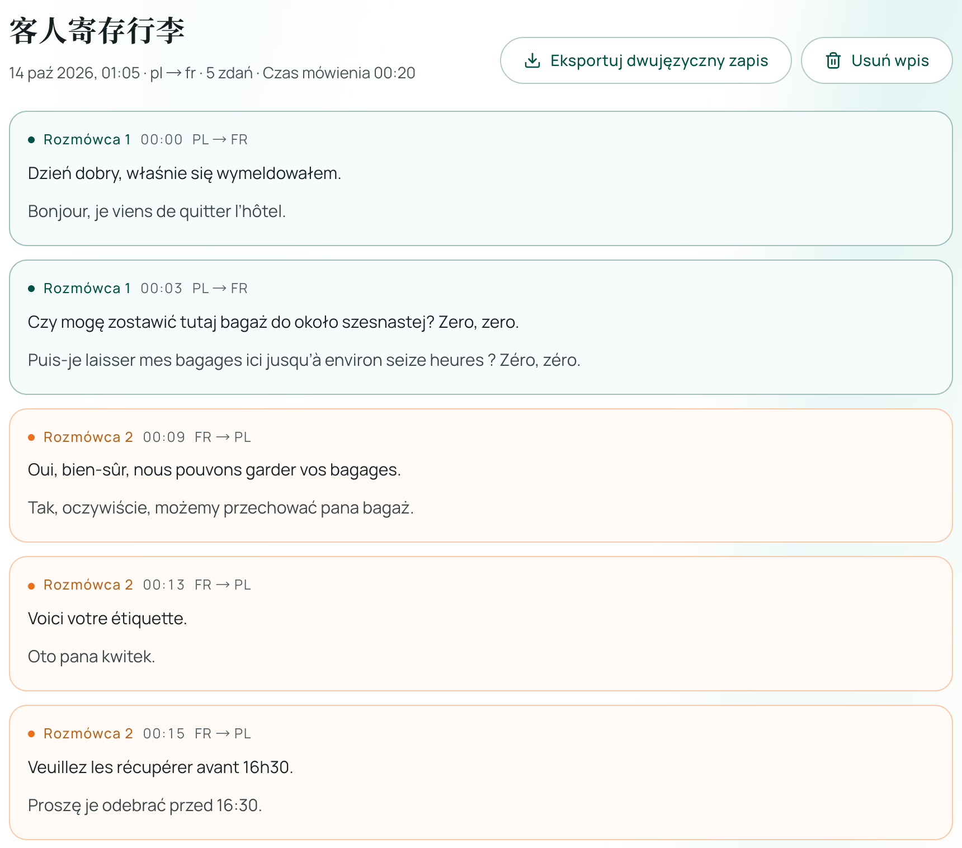Click the 00:09 timestamp
Image resolution: width=962 pixels, height=848 pixels.
point(164,437)
